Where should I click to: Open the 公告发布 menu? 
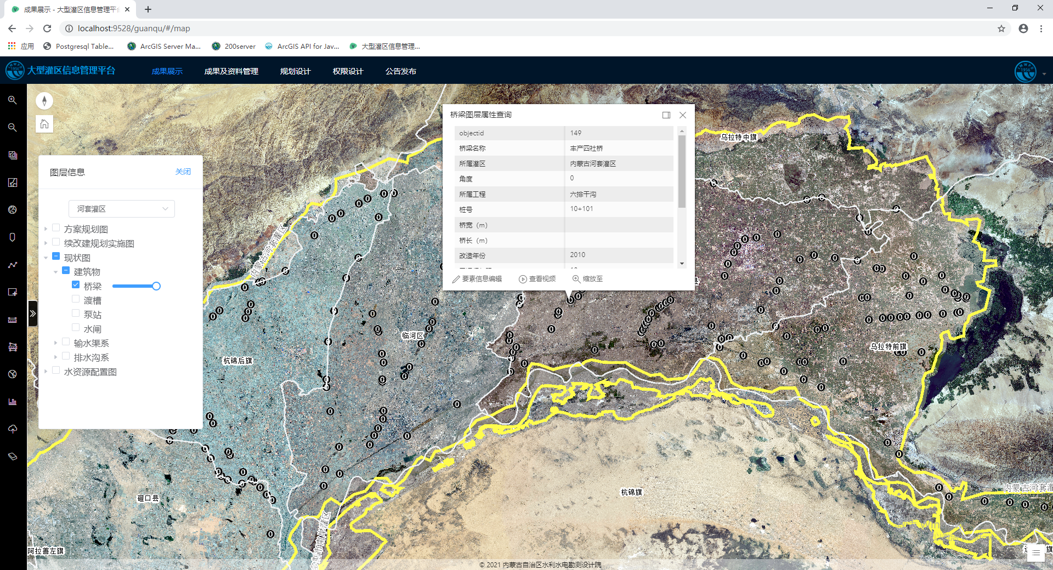point(401,71)
